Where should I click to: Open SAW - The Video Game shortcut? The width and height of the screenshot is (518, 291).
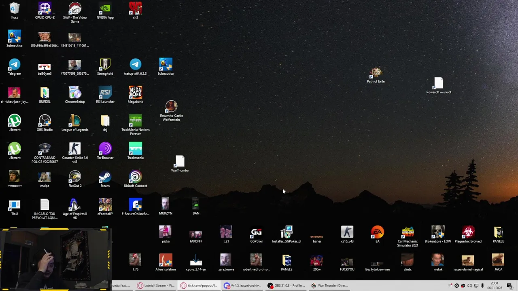[75, 13]
